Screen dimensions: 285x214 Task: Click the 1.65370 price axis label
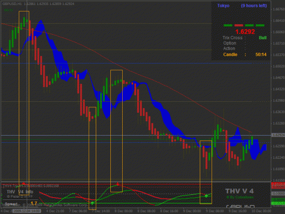[x=279, y=55]
